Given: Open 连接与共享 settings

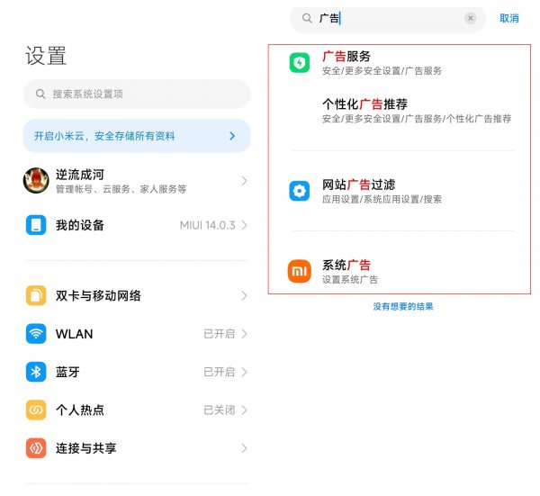Looking at the screenshot, I should tap(137, 448).
